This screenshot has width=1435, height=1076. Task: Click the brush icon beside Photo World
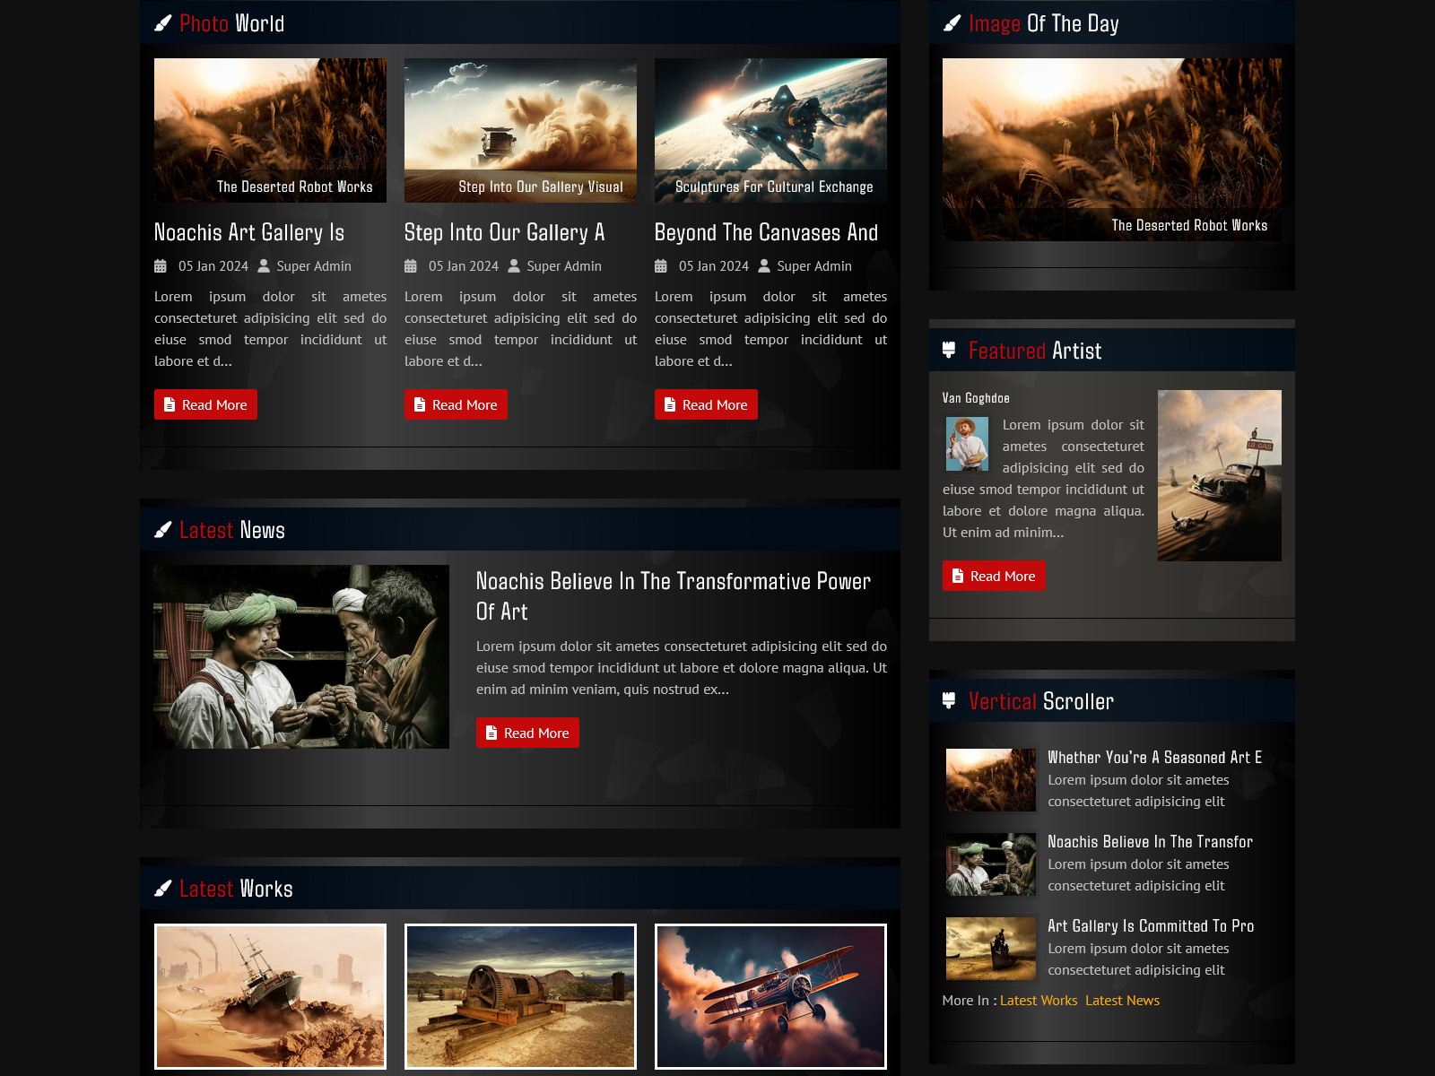[162, 23]
